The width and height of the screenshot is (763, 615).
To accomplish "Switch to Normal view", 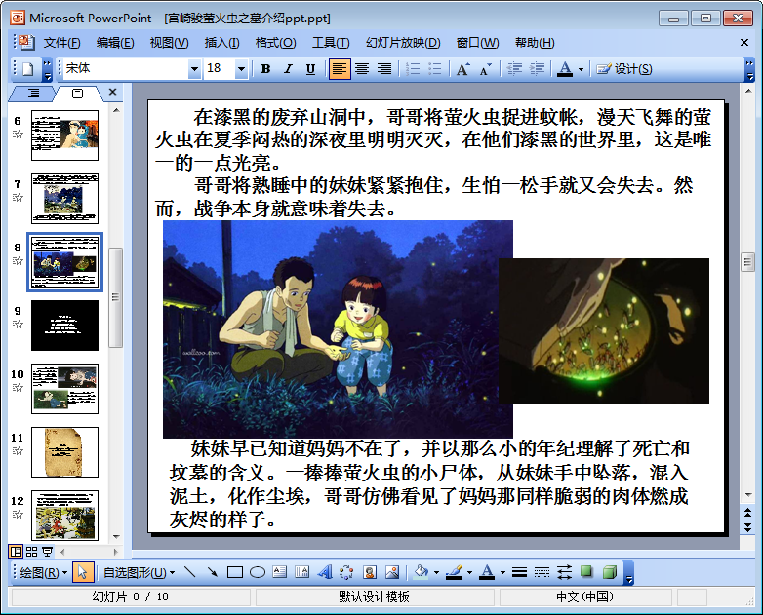I will point(16,552).
